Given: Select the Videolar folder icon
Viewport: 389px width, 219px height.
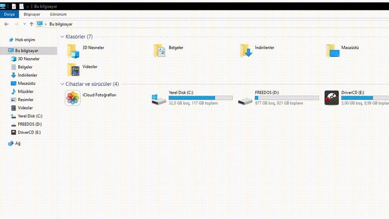Looking at the screenshot, I should tap(73, 70).
